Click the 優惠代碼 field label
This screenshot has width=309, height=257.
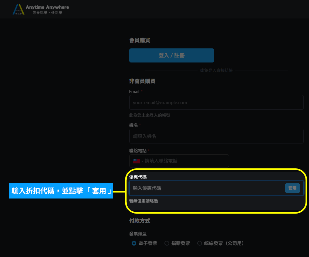point(138,177)
